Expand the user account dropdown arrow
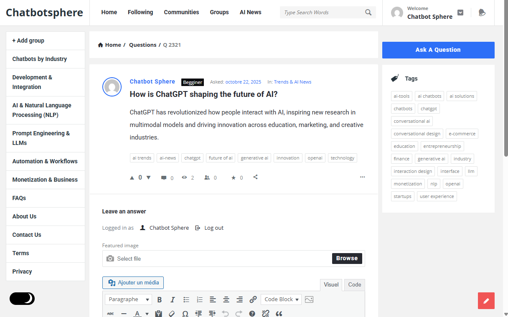Viewport: 508px width, 317px height. tap(460, 13)
